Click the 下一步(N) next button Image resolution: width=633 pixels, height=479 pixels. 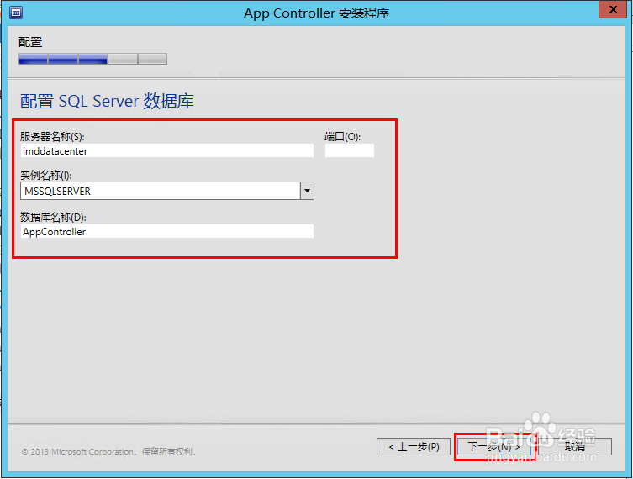(494, 447)
